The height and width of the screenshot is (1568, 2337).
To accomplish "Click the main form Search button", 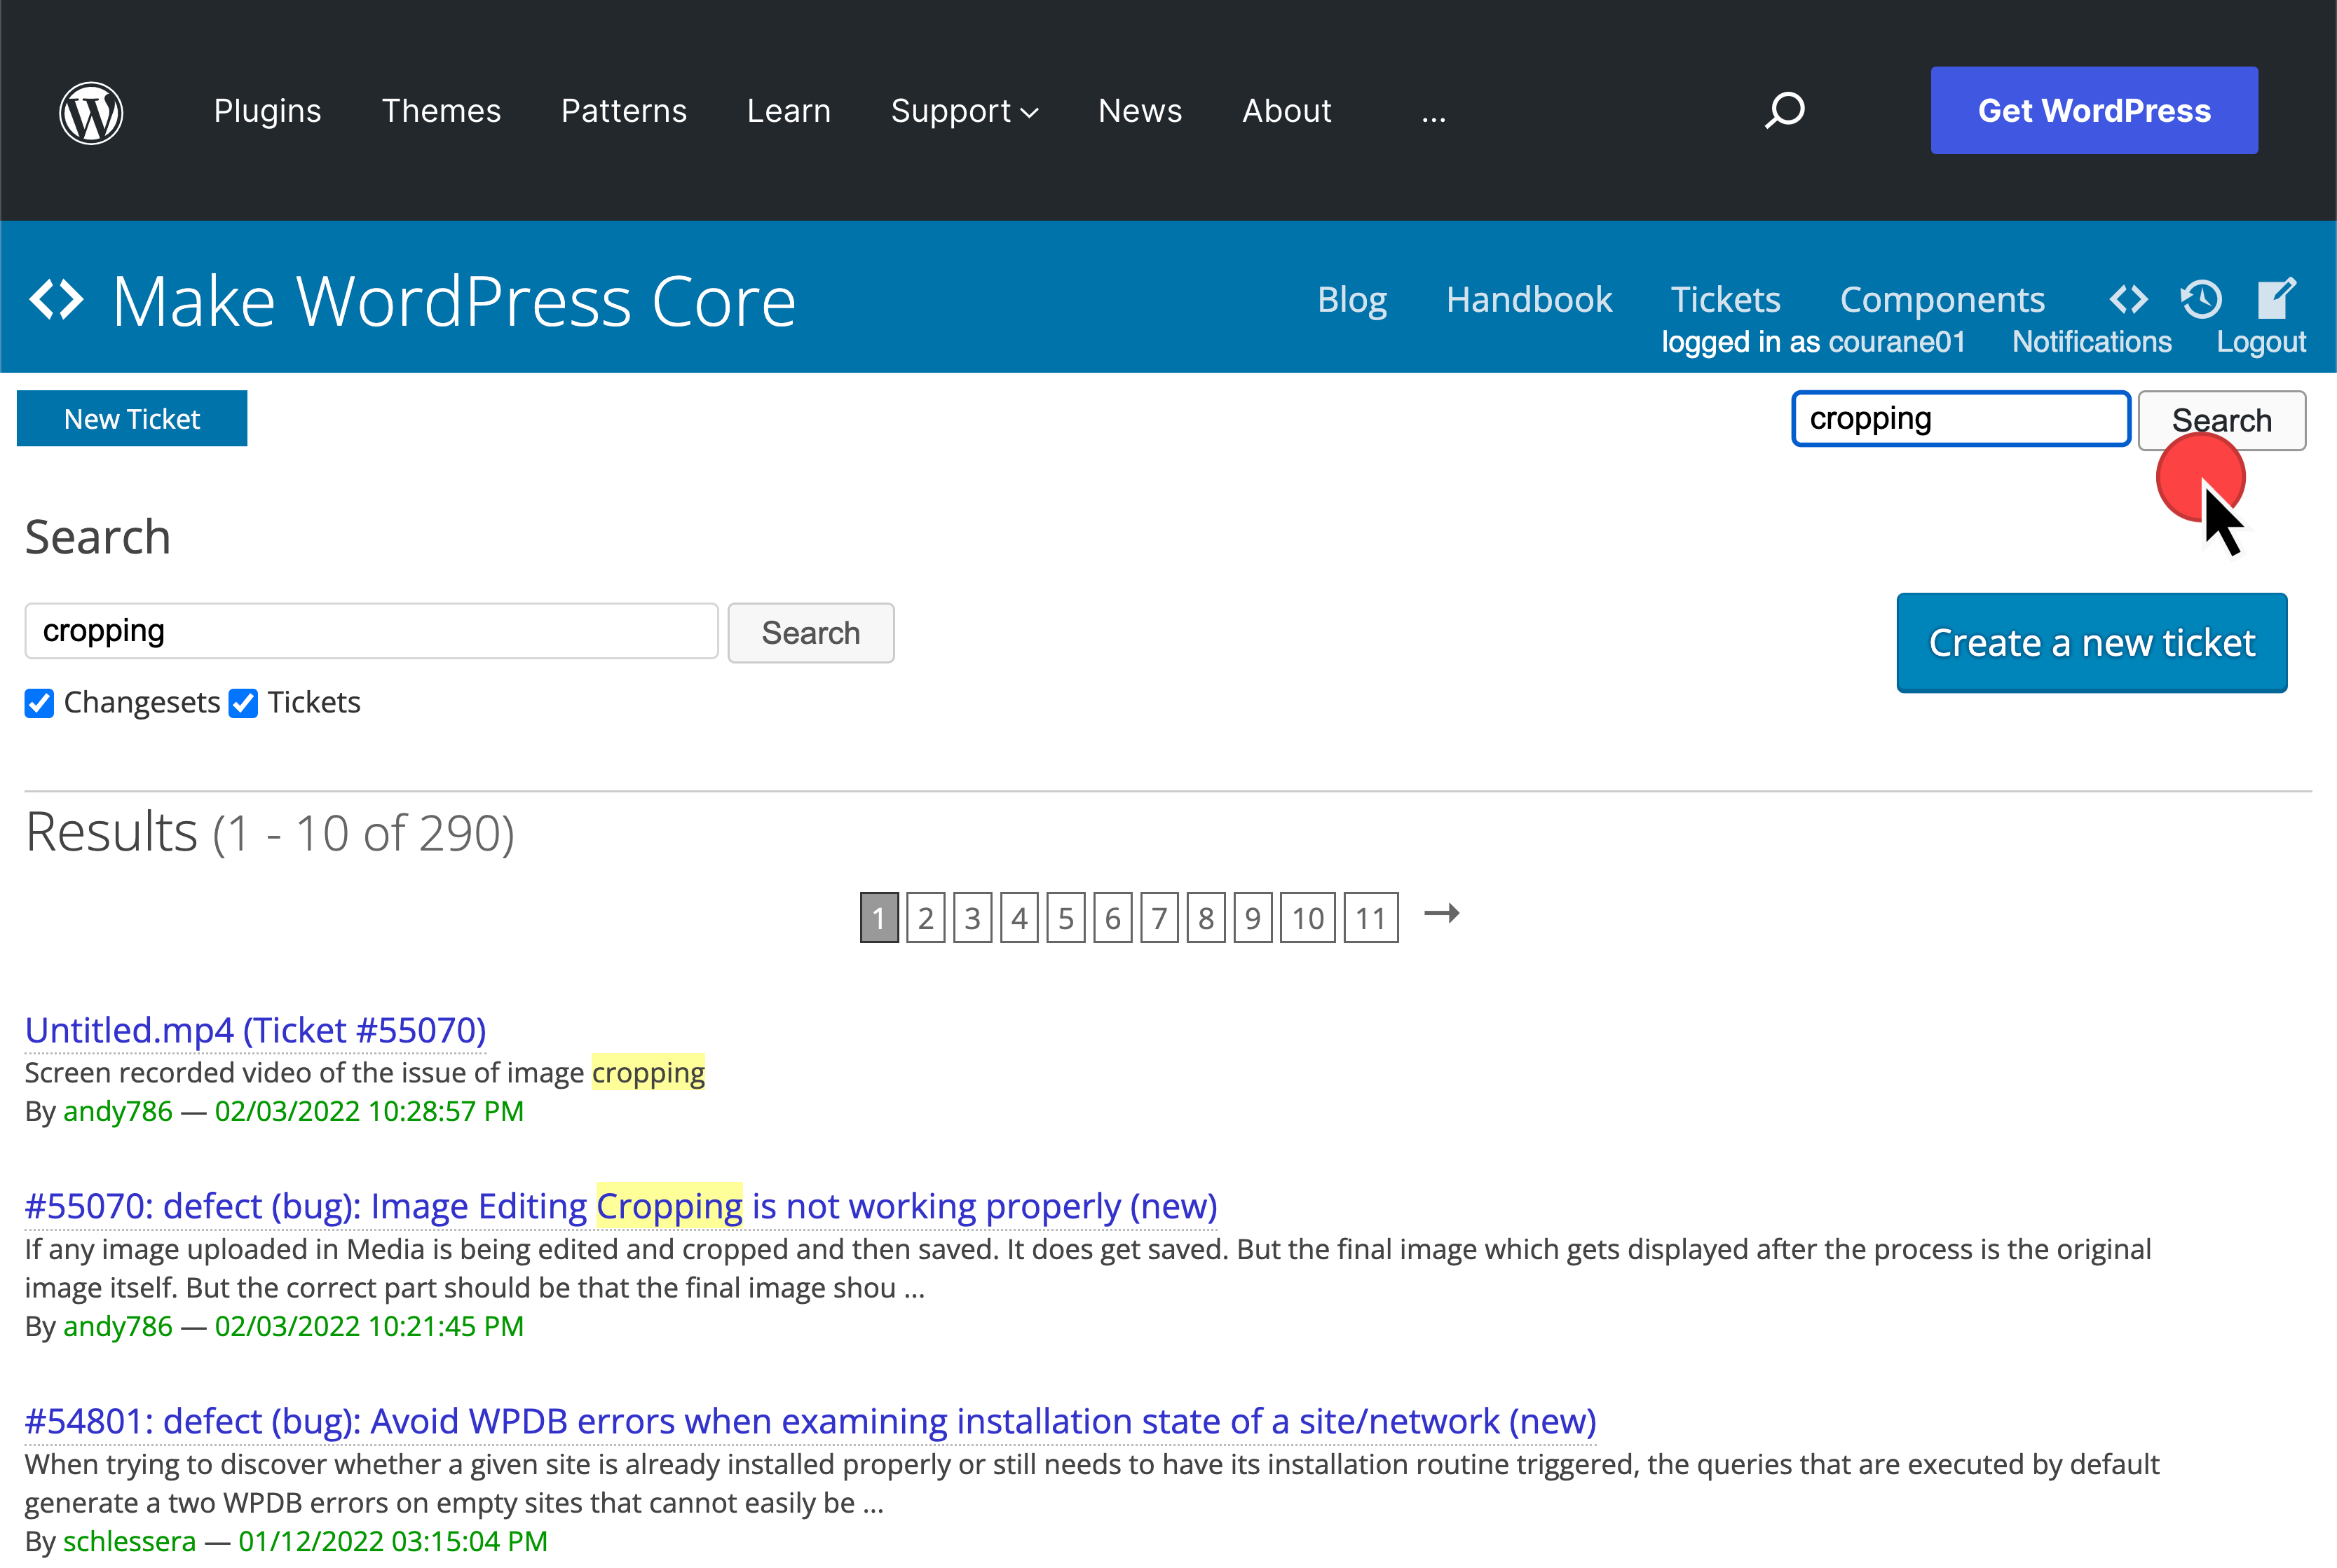I will click(x=810, y=633).
